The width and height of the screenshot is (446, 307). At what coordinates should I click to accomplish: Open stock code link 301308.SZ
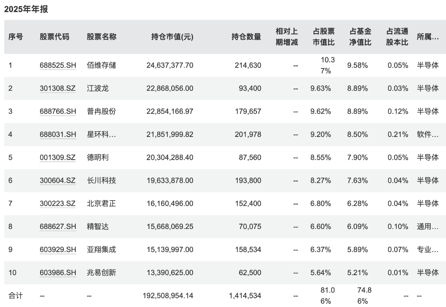(x=57, y=89)
